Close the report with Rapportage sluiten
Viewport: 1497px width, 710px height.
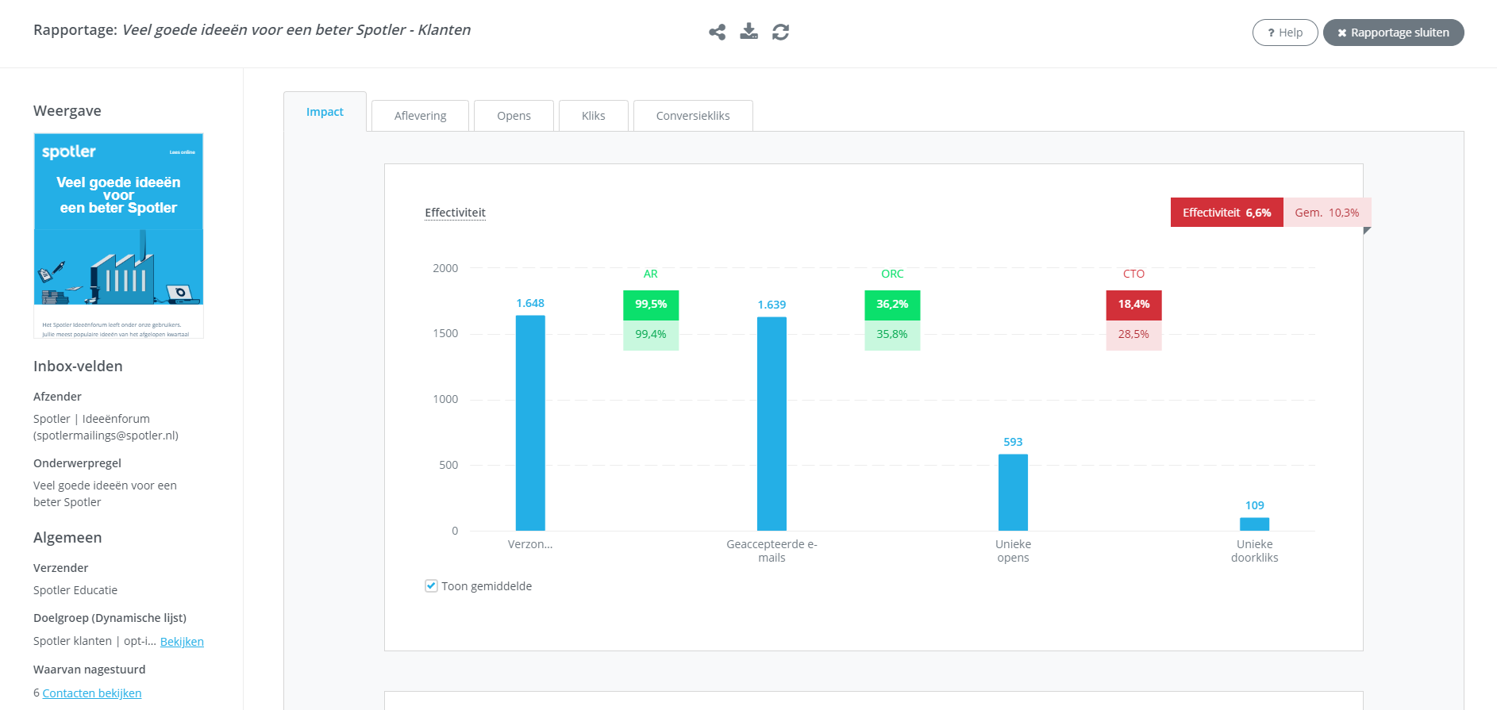point(1393,33)
